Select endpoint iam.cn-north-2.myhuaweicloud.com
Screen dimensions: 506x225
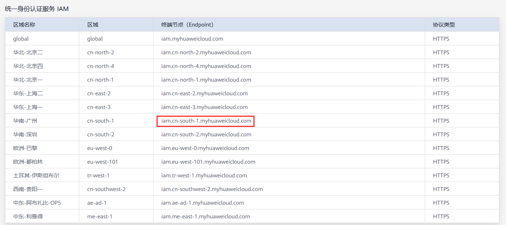tap(206, 52)
